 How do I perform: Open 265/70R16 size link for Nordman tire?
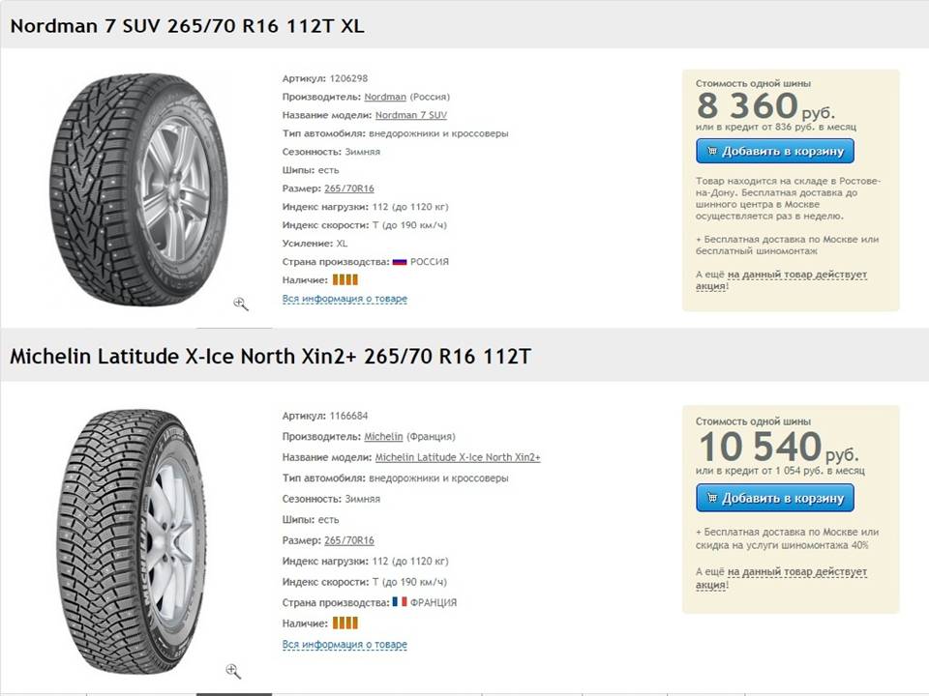[349, 188]
